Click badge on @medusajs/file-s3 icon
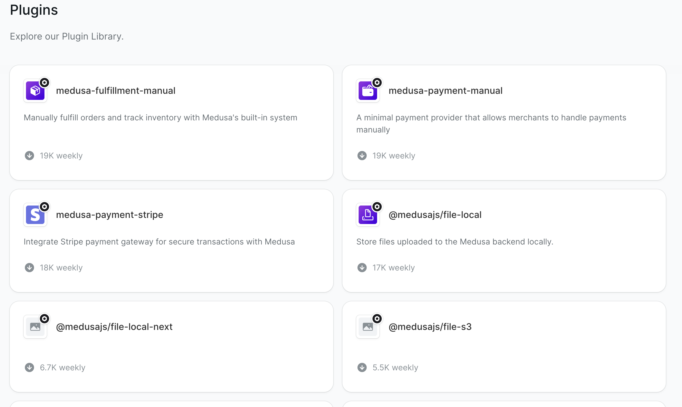 [x=377, y=319]
